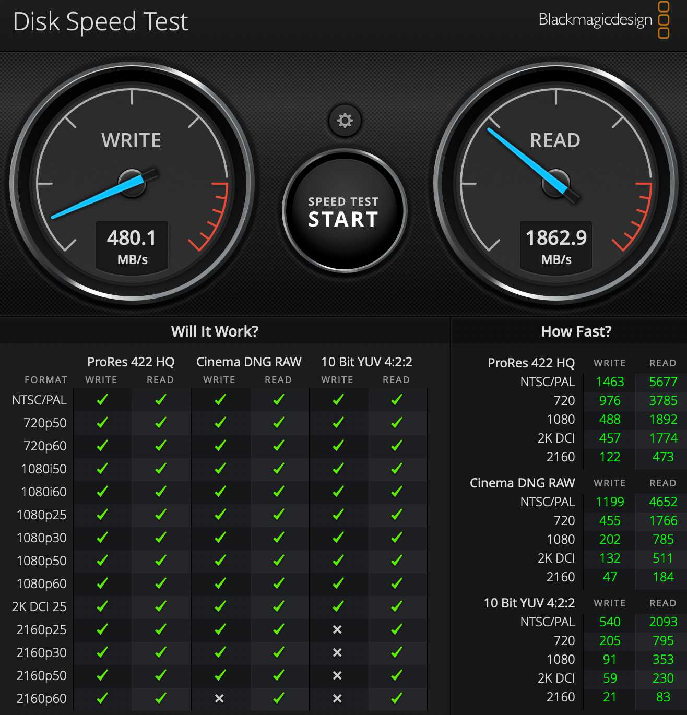
Task: Click 2160p60 YUV read checkmark
Action: point(397,698)
